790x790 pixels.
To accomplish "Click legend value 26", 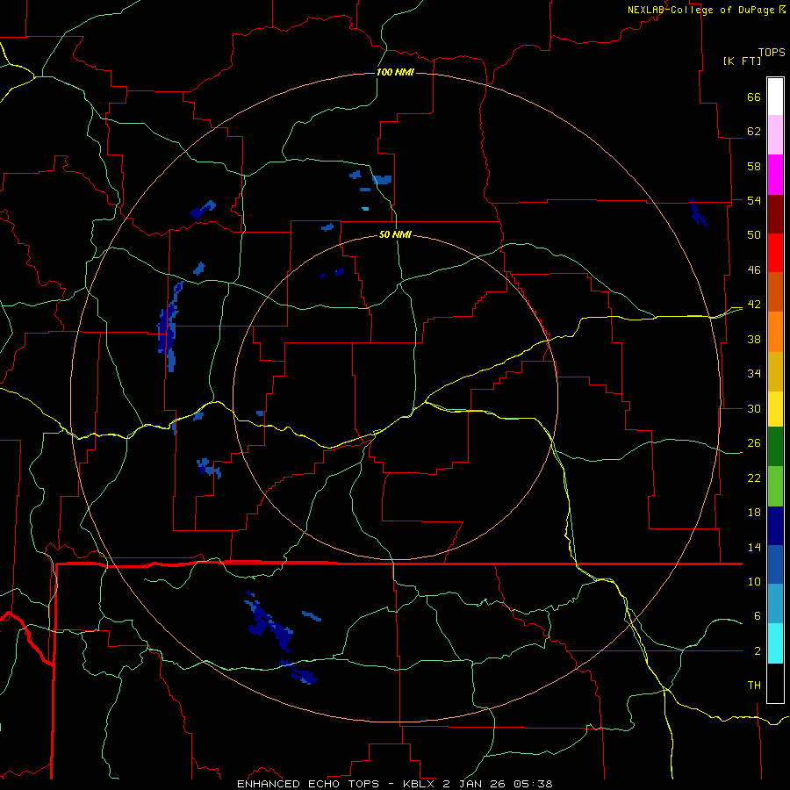I will click(754, 443).
